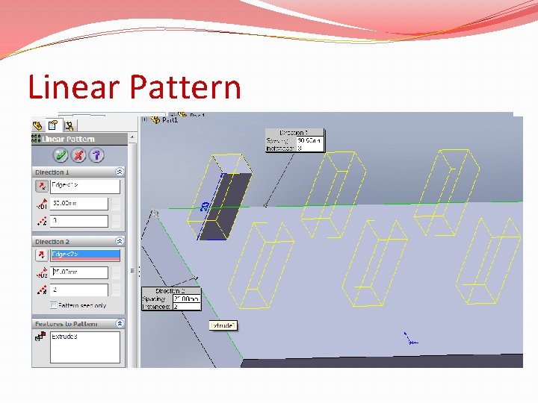The image size is (538, 403).
Task: Edit instances value in Direction 1 callout
Action: 310,148
